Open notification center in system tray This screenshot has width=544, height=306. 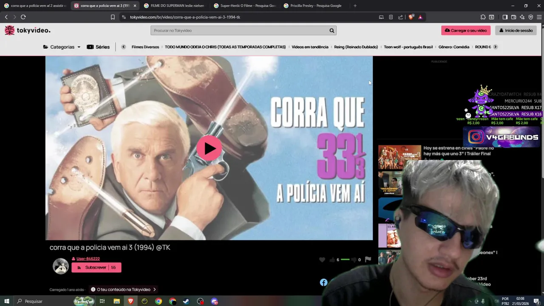pyautogui.click(x=537, y=301)
